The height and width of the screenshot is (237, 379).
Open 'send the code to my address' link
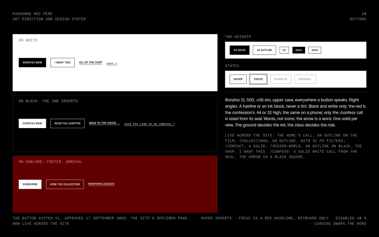pyautogui.click(x=149, y=124)
